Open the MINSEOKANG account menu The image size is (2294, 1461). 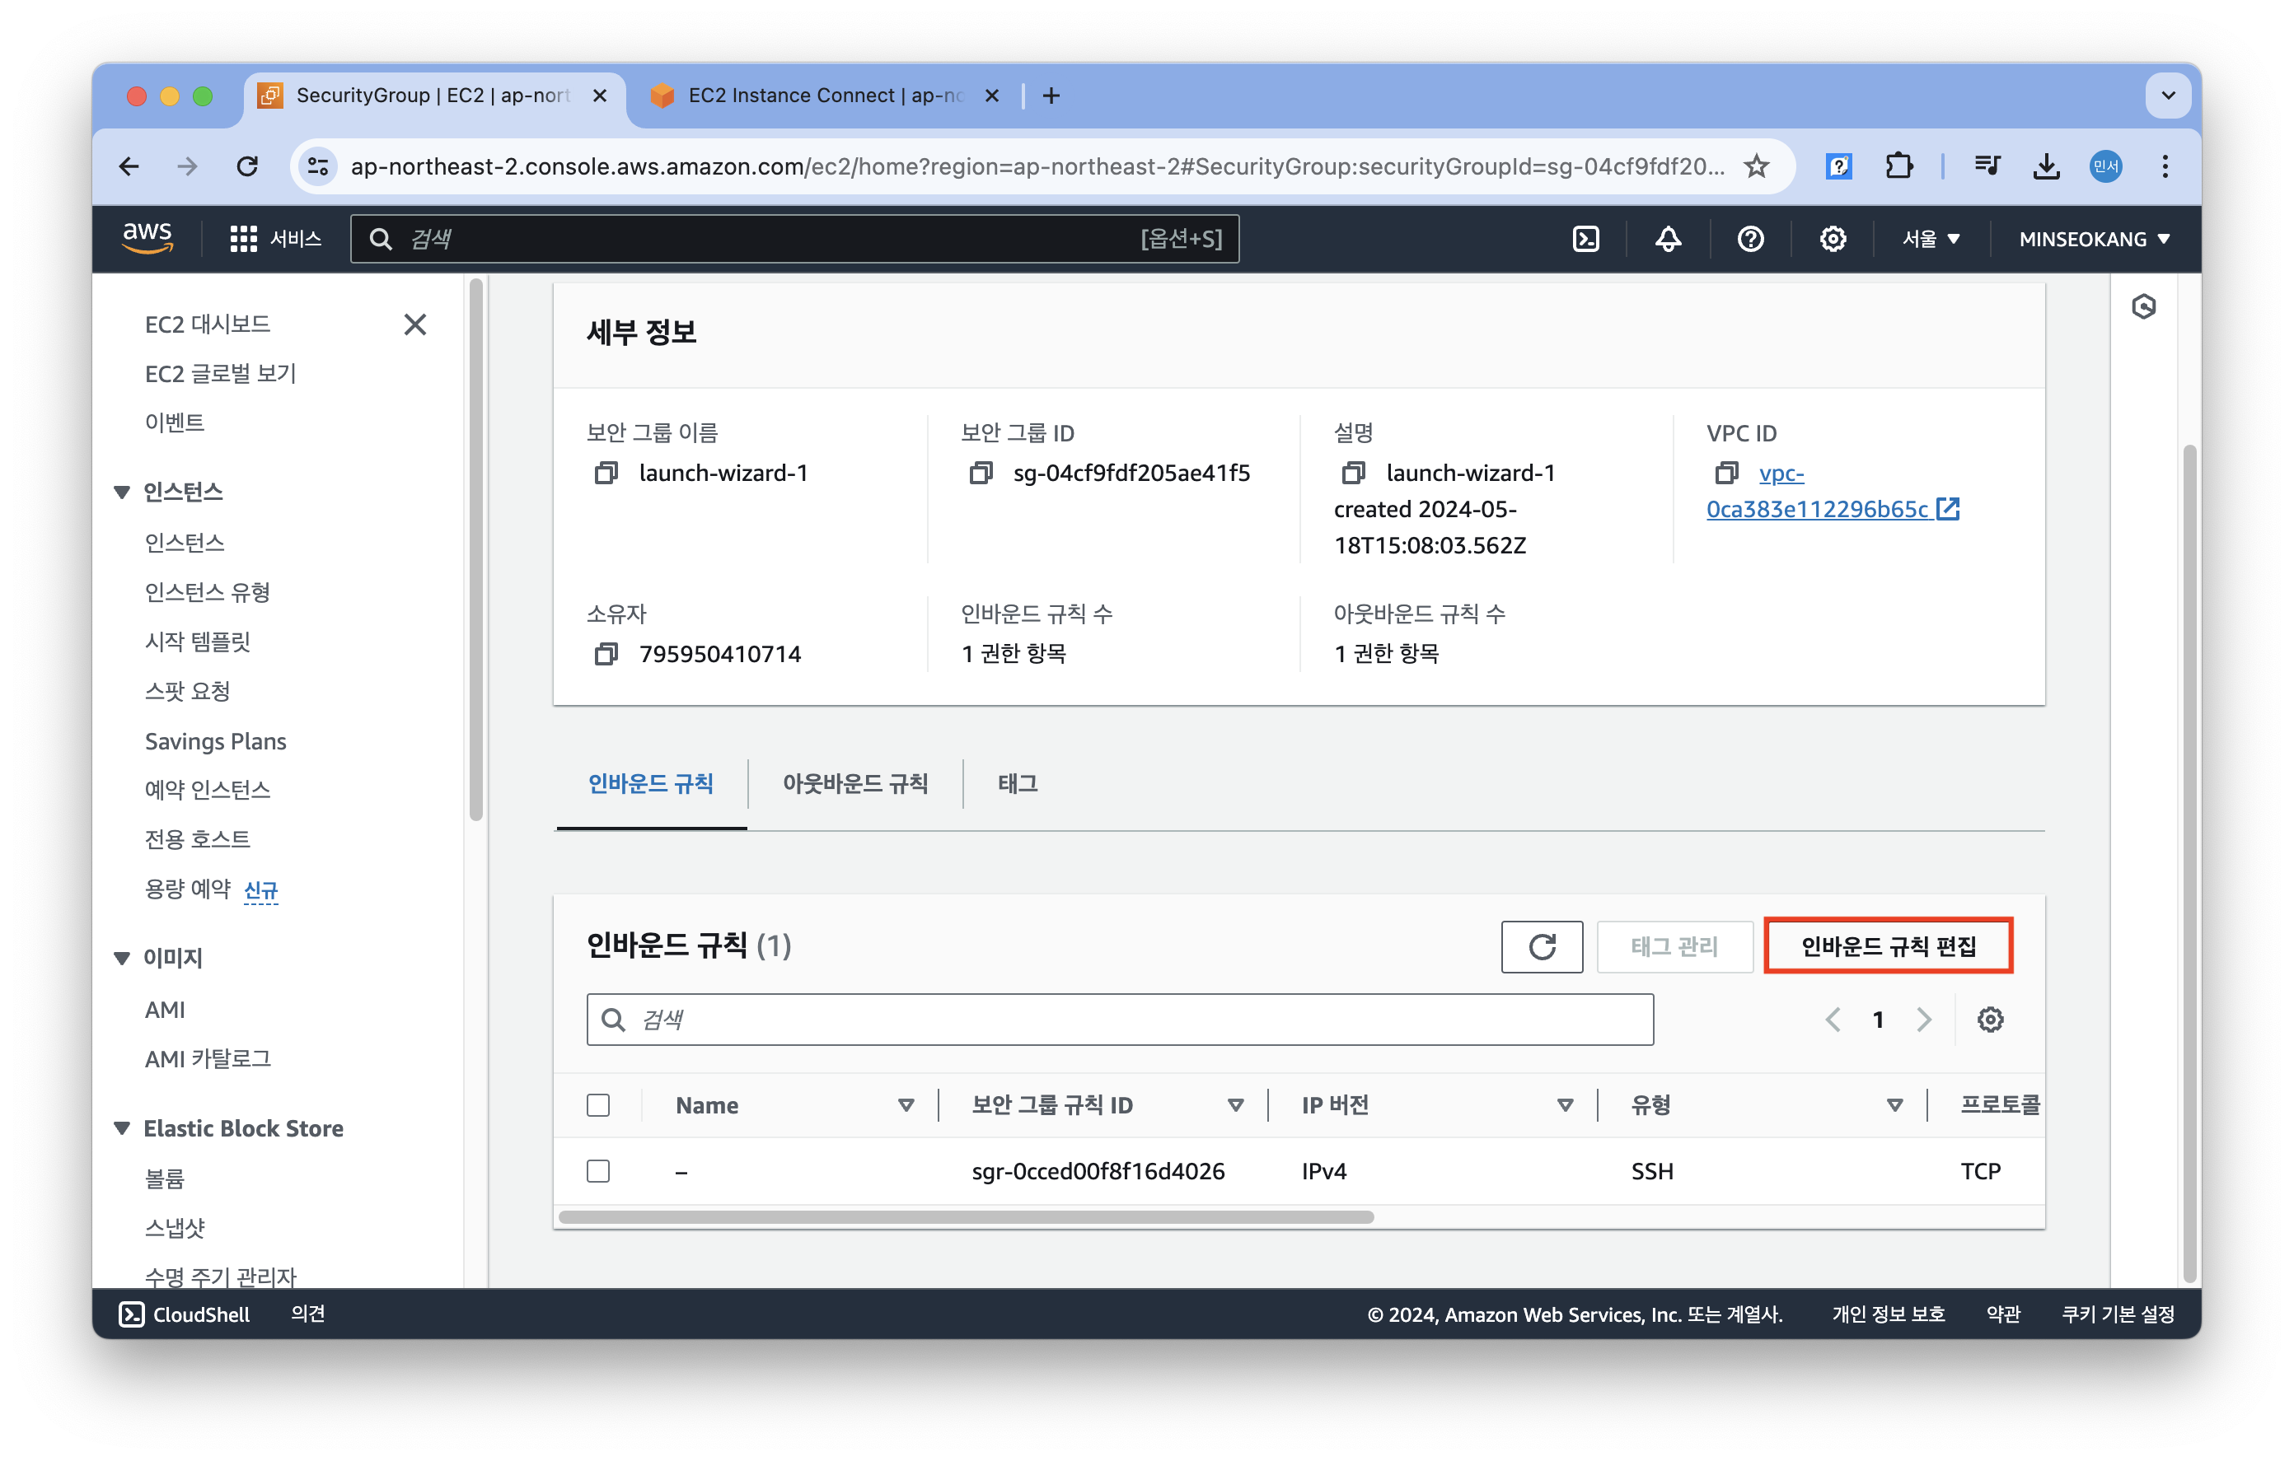coord(2094,239)
